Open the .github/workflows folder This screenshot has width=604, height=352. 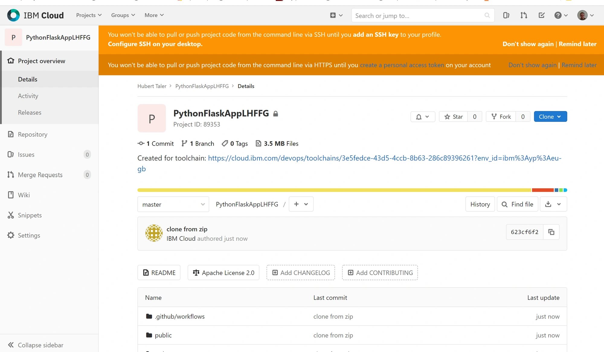coord(180,316)
